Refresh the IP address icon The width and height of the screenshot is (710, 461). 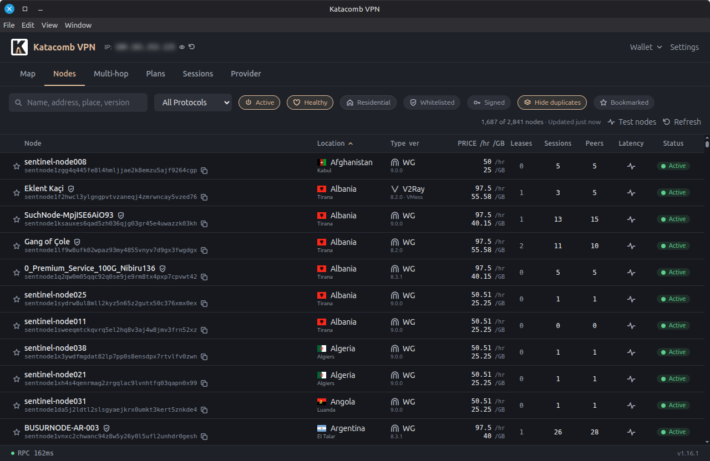[x=191, y=47]
